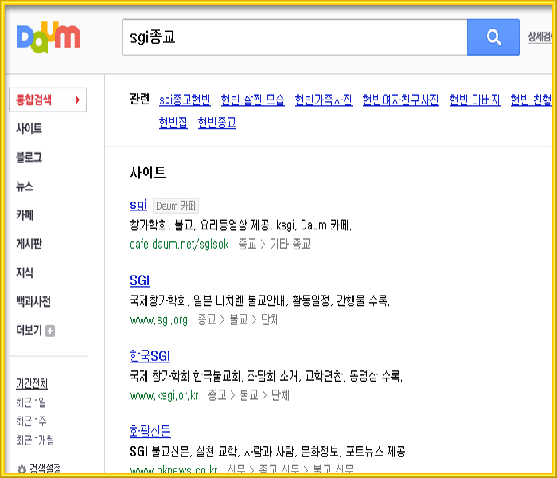557x478 pixels.
Task: Click related search 현빈 살찐 모습
Action: [252, 100]
